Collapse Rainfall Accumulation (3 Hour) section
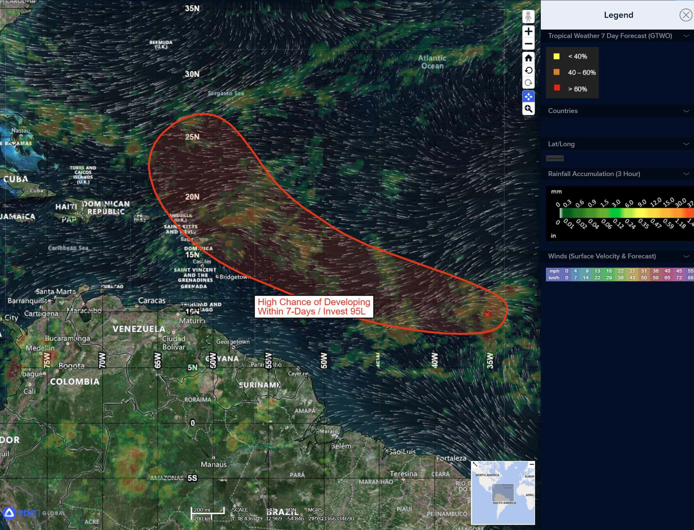 pos(686,174)
